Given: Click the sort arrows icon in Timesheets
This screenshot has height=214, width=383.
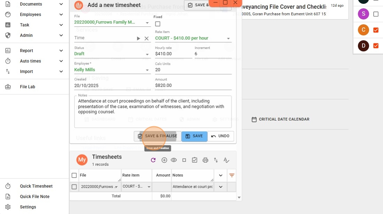Looking at the screenshot, I should (x=216, y=160).
